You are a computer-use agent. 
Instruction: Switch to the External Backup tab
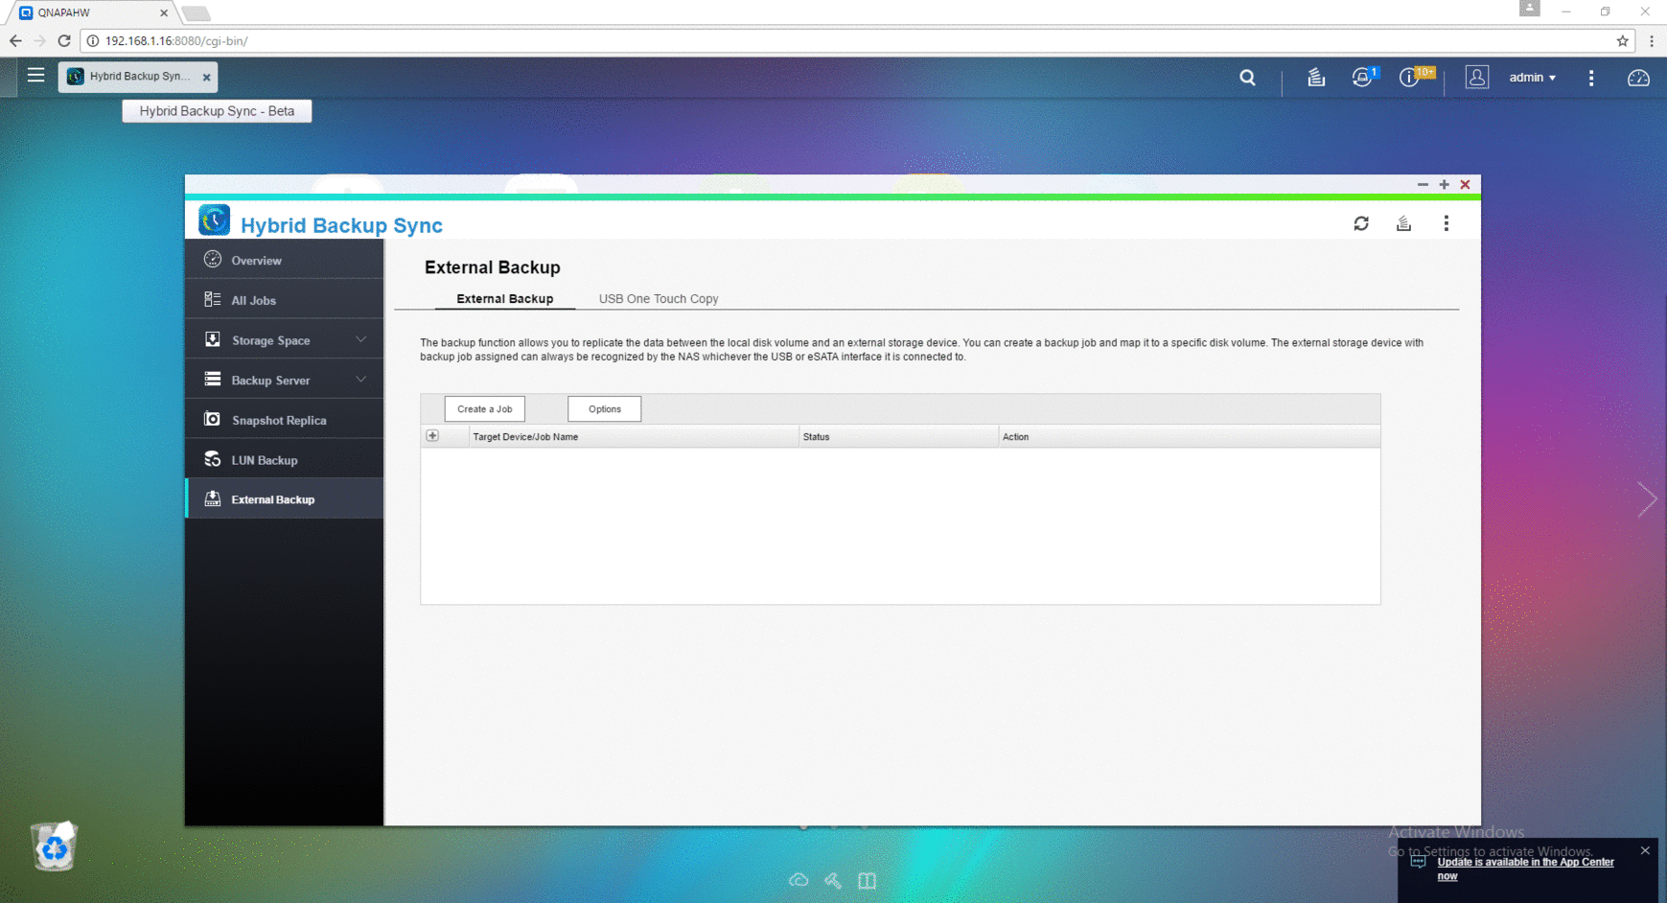(504, 299)
